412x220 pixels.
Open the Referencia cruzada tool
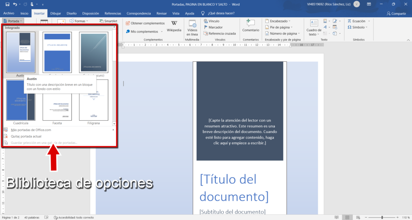click(x=219, y=34)
